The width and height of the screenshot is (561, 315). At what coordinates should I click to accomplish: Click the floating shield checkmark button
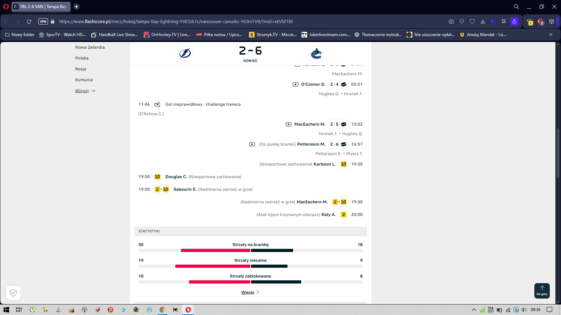(x=13, y=293)
